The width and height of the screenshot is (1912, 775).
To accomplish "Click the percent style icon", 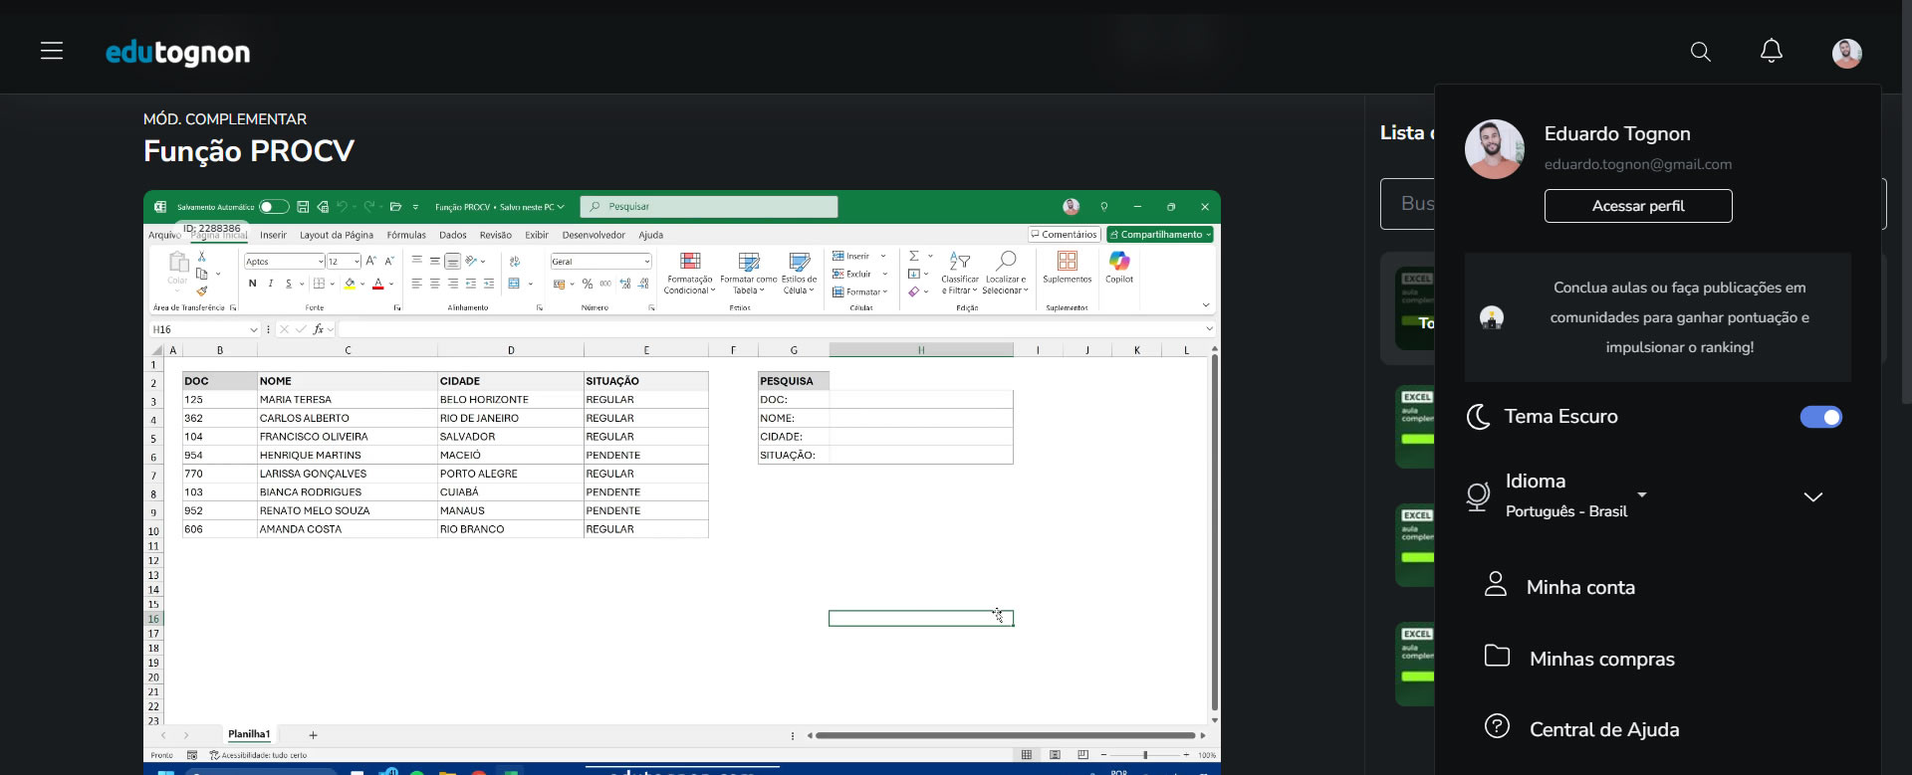I will point(588,285).
